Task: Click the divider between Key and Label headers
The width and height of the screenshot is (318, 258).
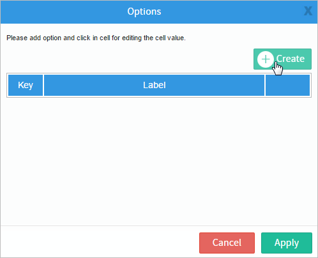Action: pos(43,85)
